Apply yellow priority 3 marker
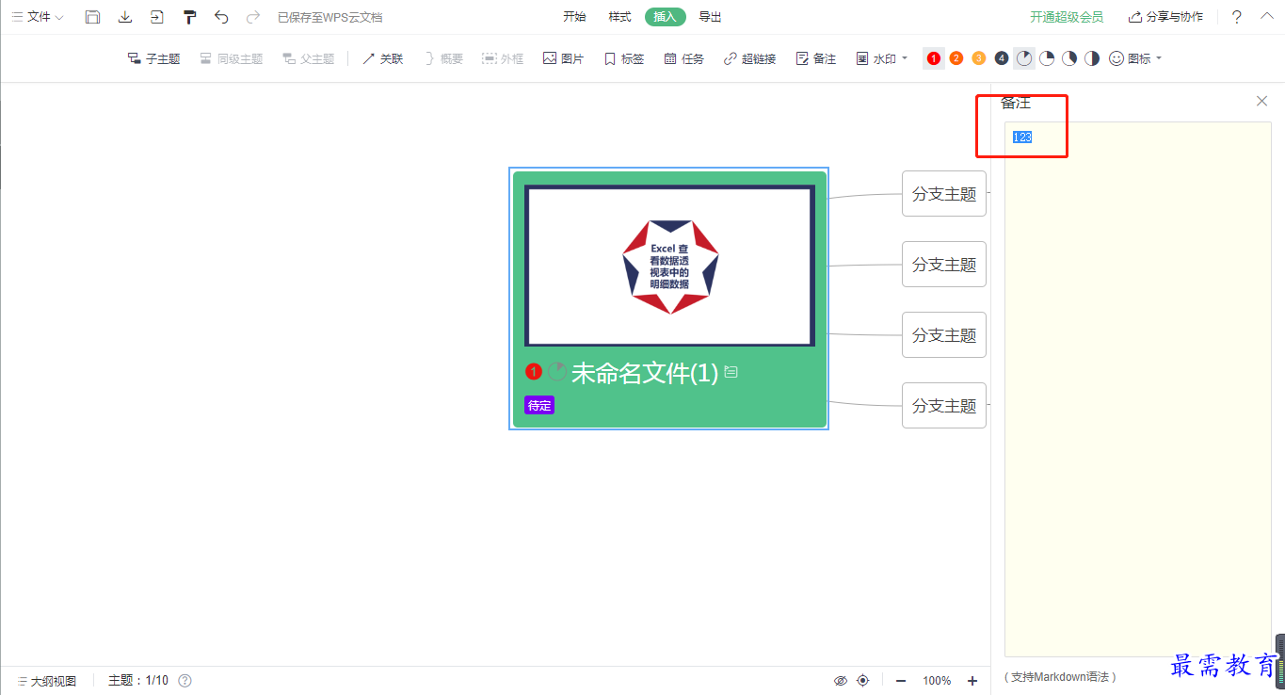 (979, 58)
